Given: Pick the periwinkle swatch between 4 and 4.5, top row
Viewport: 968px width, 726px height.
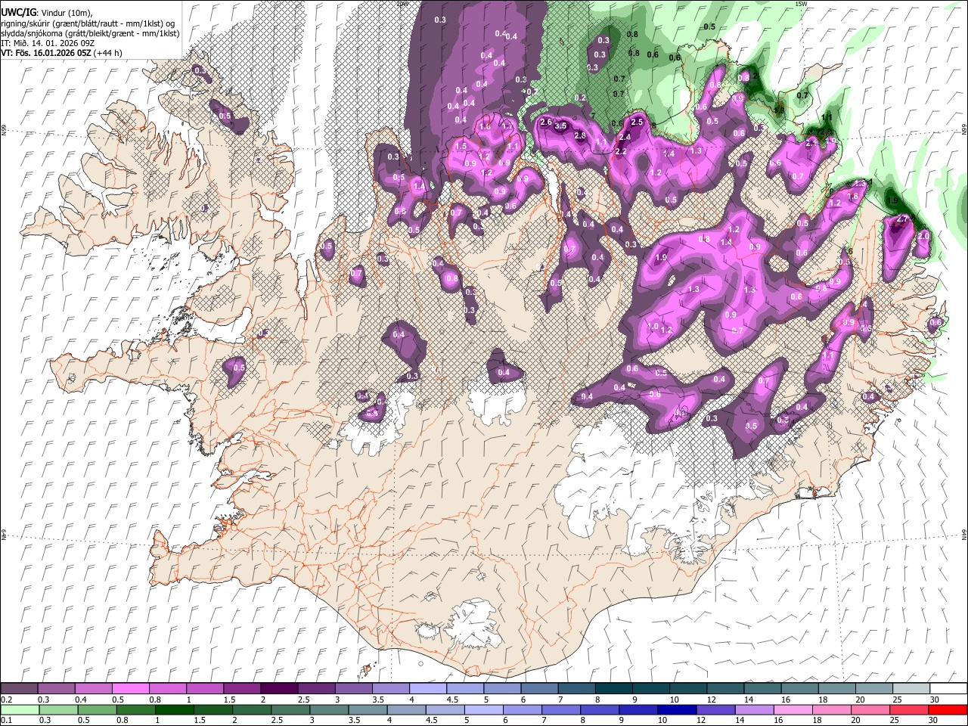Looking at the screenshot, I should [x=428, y=688].
